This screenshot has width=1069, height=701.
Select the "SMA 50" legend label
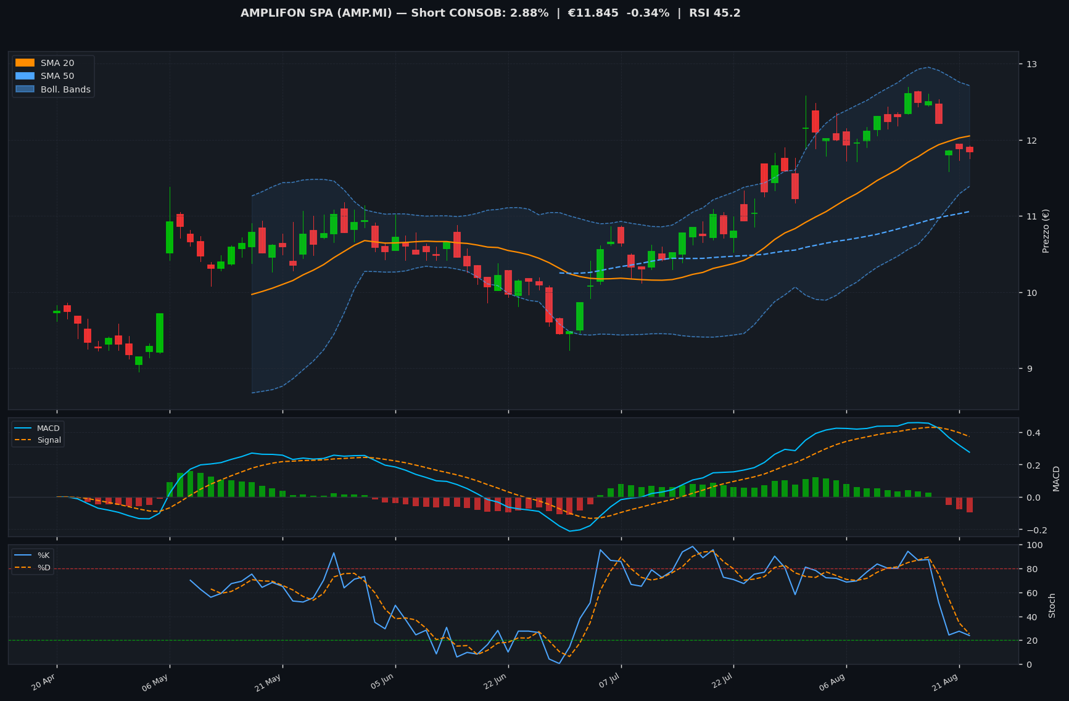(x=57, y=76)
